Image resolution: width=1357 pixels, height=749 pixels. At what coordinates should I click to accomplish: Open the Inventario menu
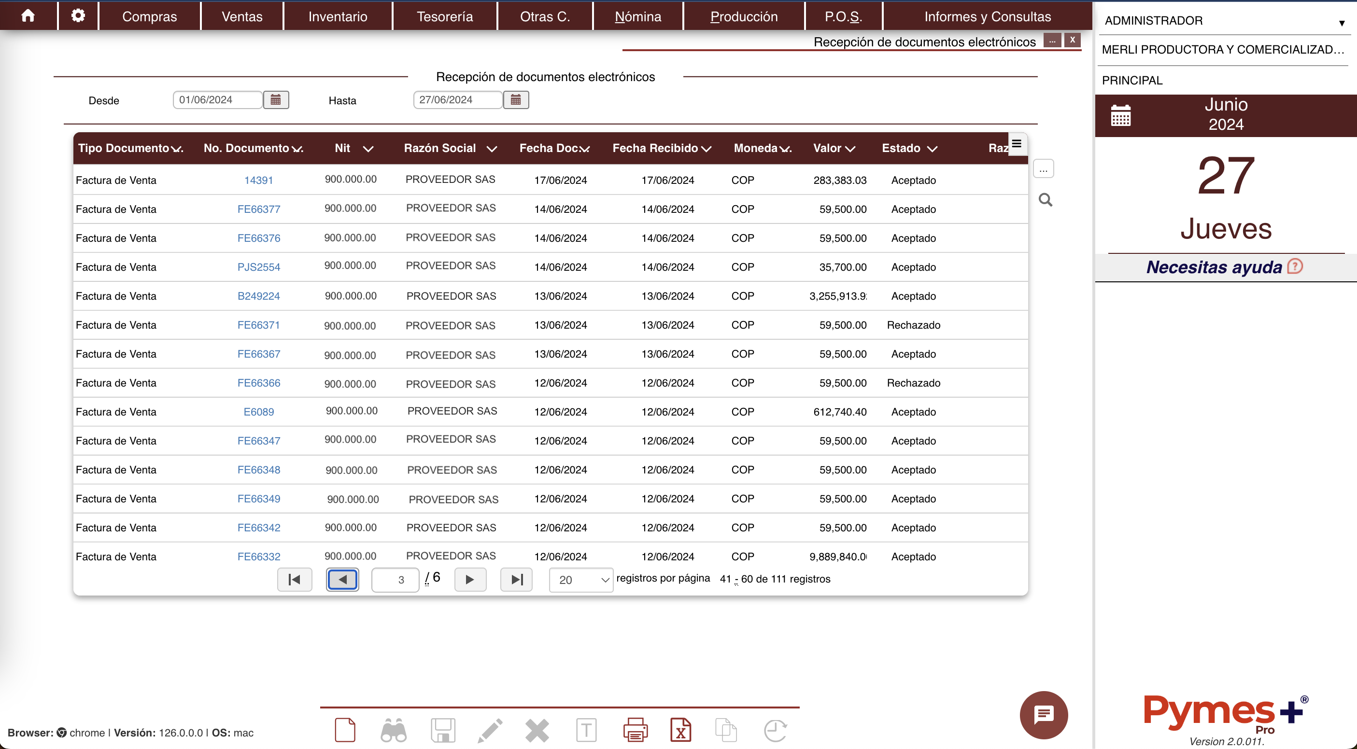pos(338,16)
